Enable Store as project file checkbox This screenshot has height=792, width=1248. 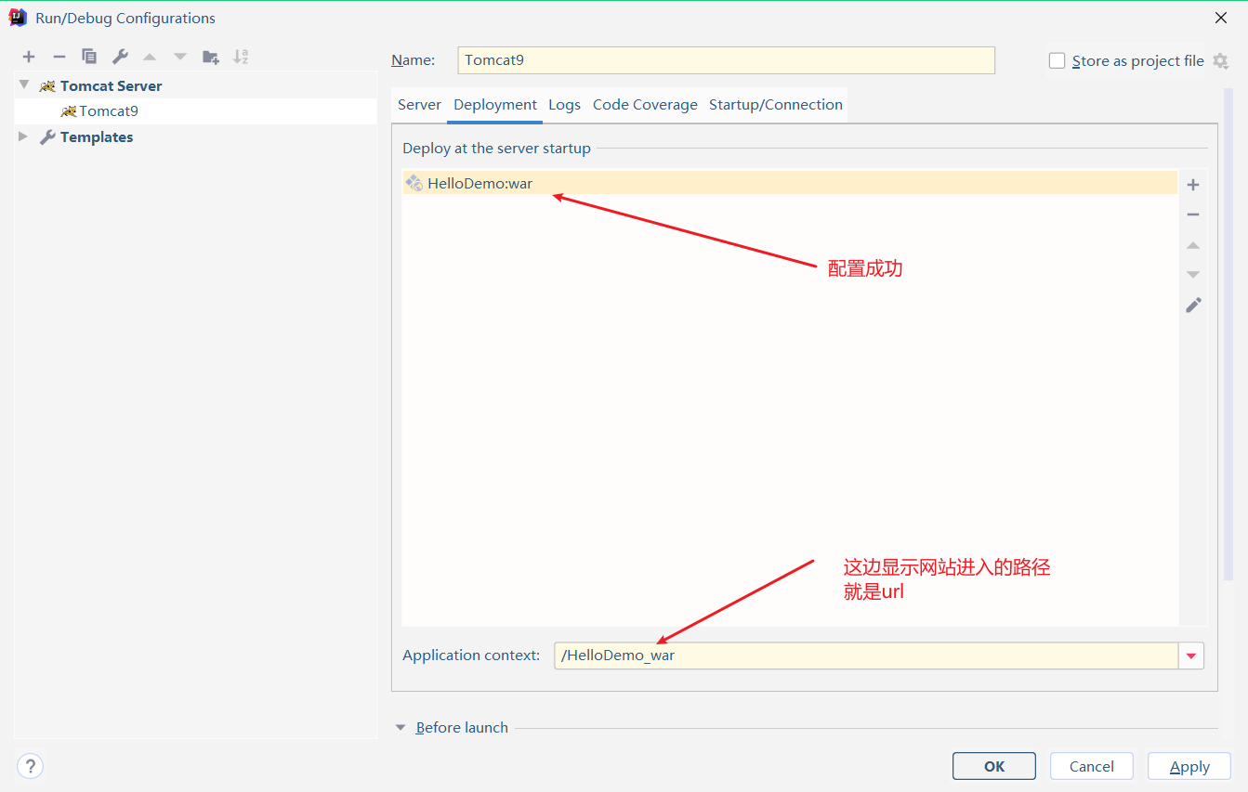(x=1057, y=60)
